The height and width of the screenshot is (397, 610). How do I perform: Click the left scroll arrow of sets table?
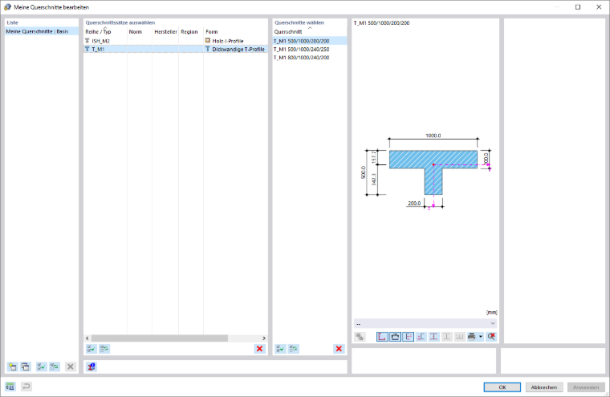coord(87,338)
